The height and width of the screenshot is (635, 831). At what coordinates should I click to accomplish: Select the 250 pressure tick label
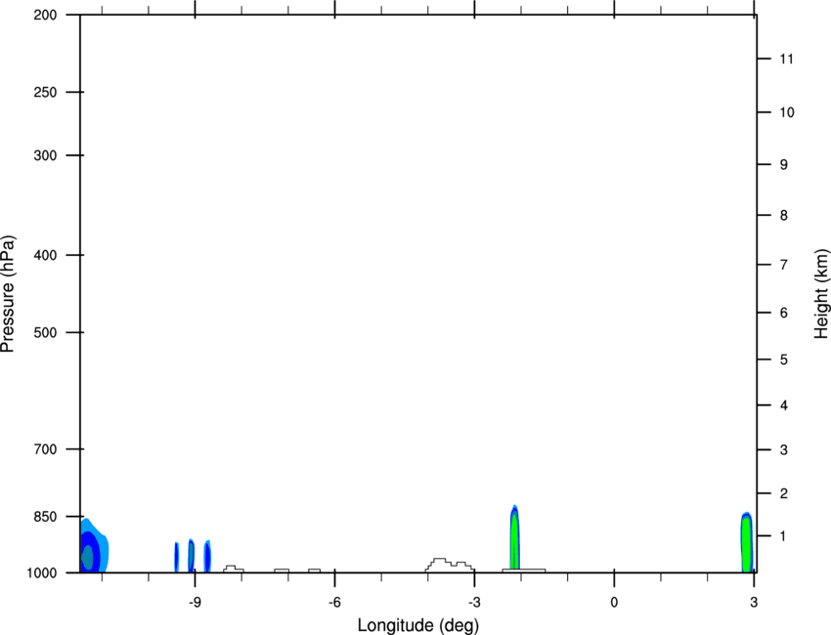point(45,92)
